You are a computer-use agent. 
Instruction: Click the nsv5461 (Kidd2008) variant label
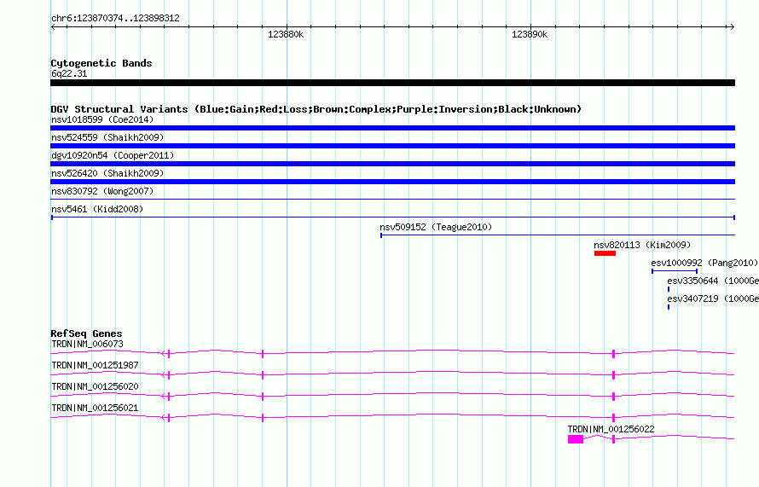coord(97,209)
